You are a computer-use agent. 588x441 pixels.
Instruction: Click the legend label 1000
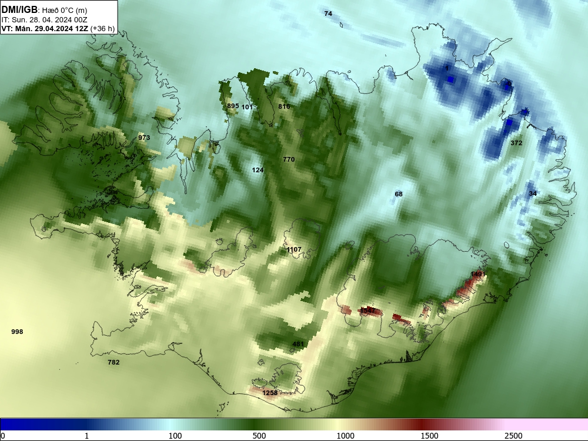(345, 436)
